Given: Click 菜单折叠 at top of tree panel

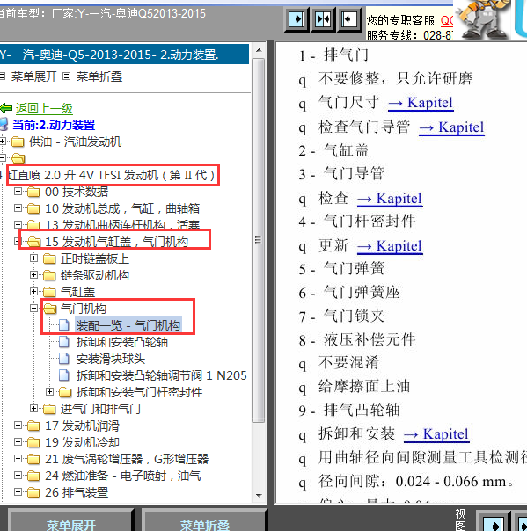Looking at the screenshot, I should coord(99,76).
